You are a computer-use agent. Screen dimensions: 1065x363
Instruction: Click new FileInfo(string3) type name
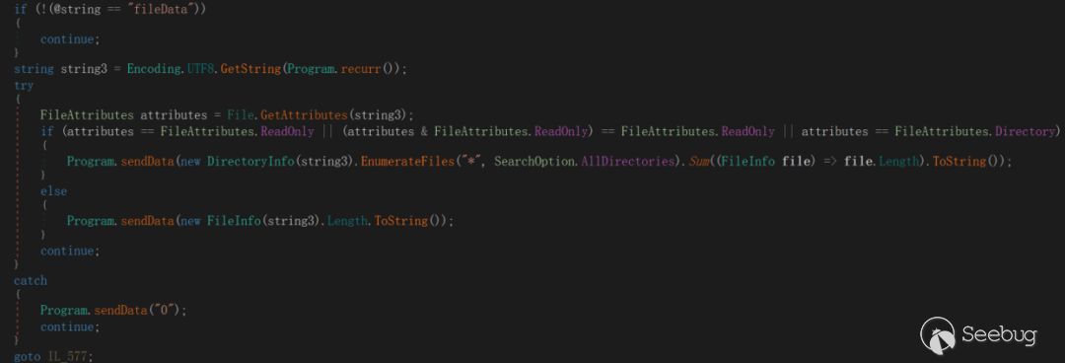click(x=234, y=221)
